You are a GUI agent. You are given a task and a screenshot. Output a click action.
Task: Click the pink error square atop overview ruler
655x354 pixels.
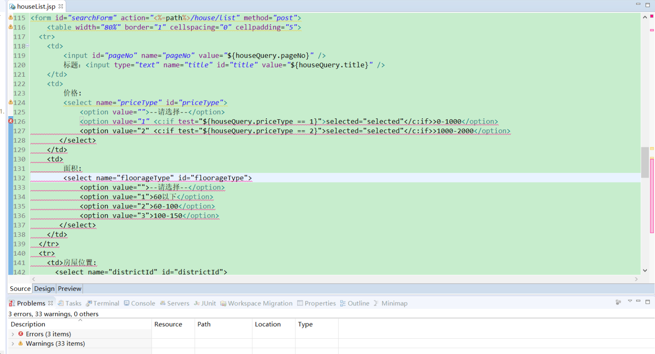tap(652, 16)
